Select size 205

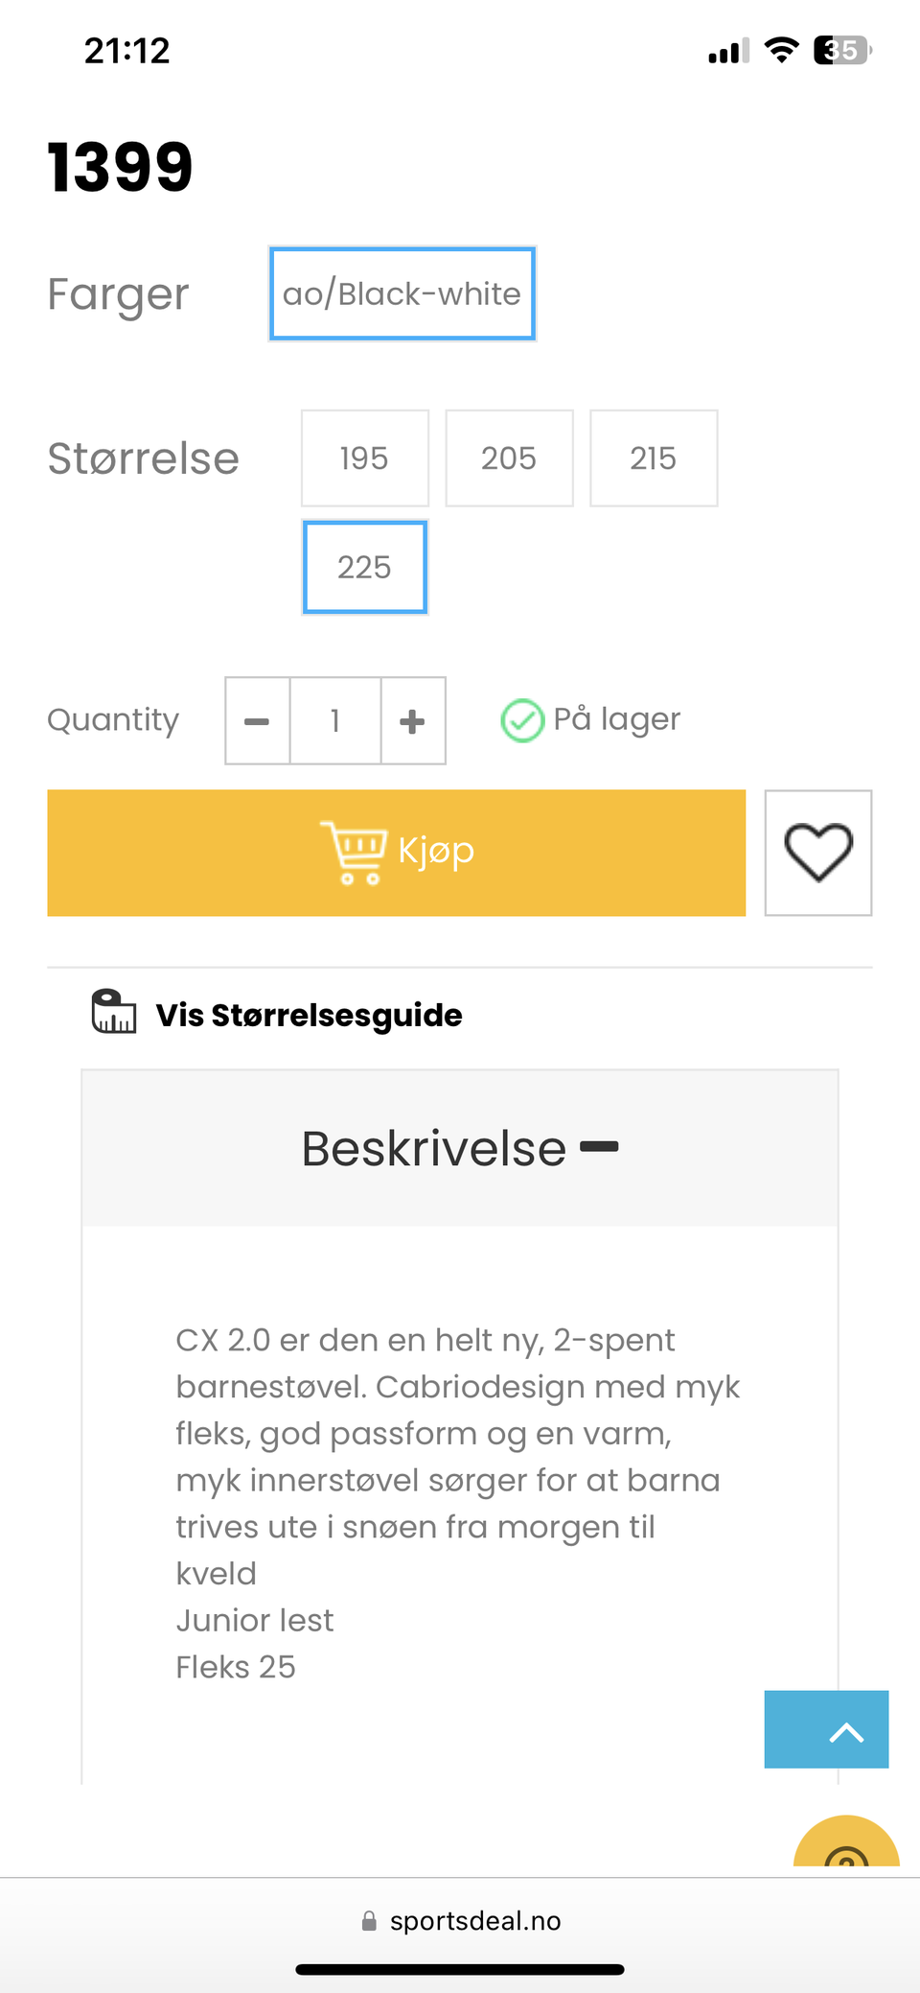[x=509, y=458]
